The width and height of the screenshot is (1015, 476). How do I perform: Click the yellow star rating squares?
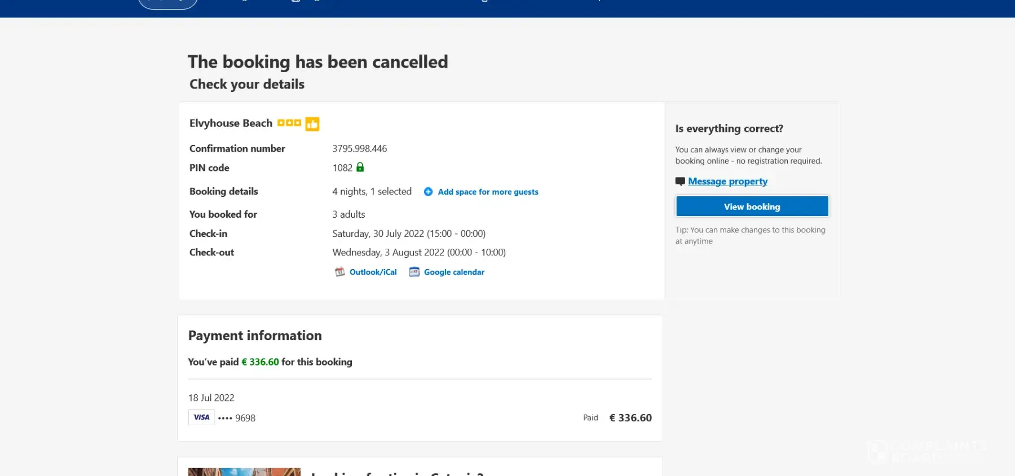[289, 123]
